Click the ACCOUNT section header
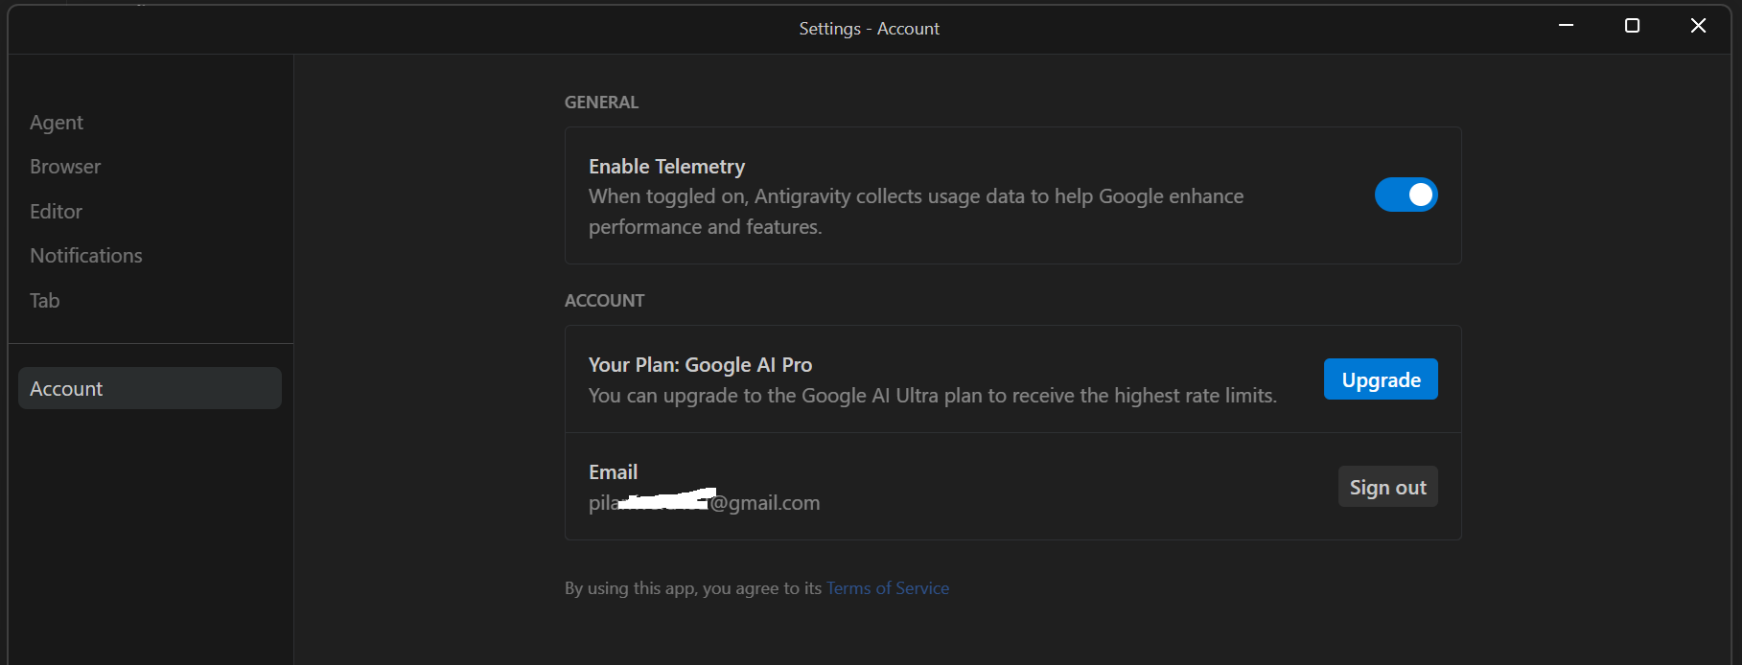 604,301
